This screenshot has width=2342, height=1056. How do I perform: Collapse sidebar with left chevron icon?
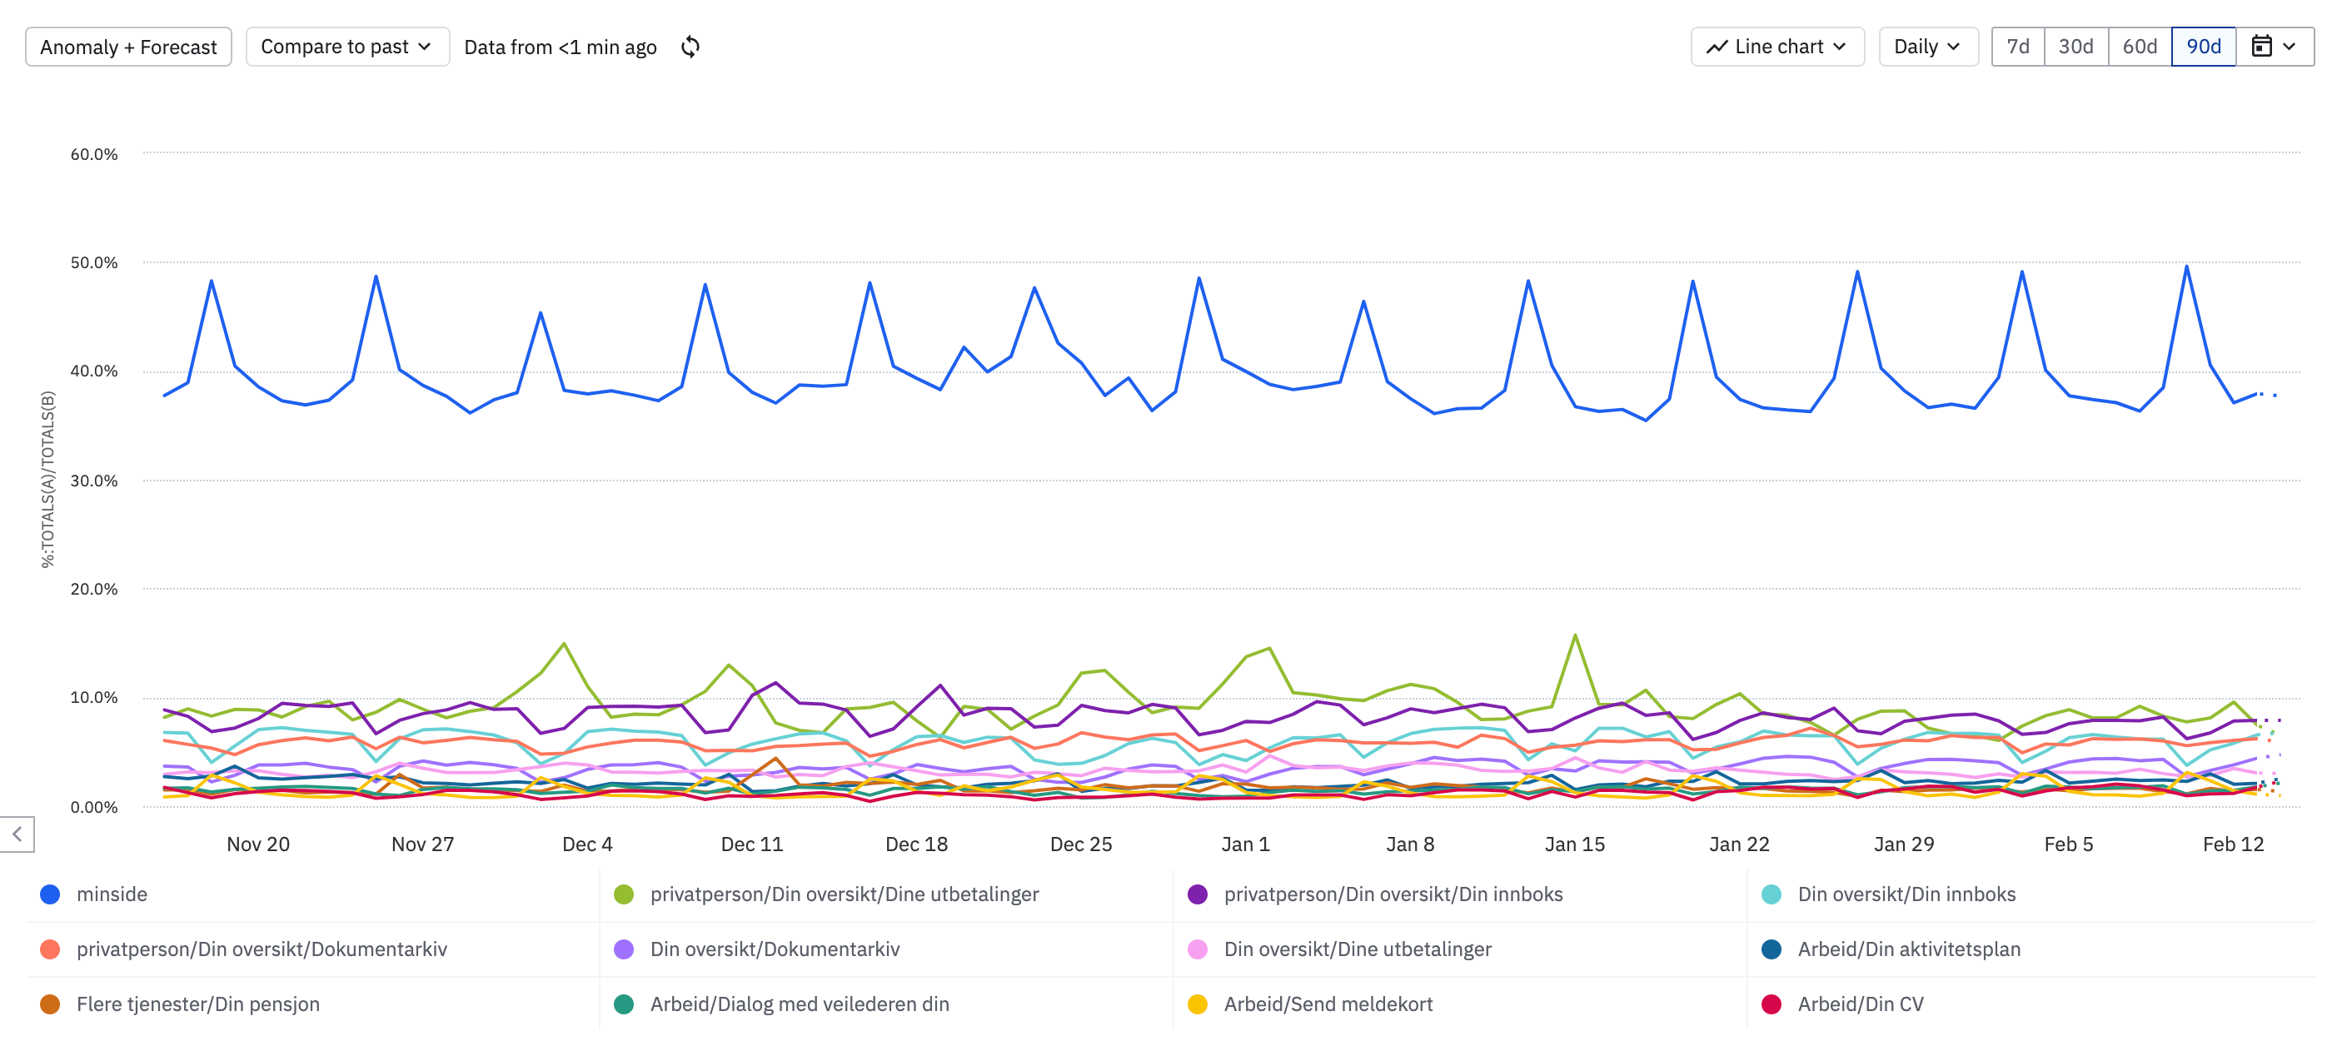(x=17, y=834)
